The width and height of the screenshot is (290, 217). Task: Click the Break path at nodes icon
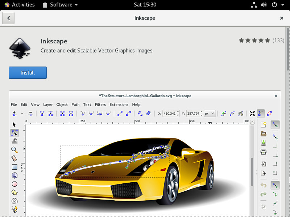(x=50, y=114)
